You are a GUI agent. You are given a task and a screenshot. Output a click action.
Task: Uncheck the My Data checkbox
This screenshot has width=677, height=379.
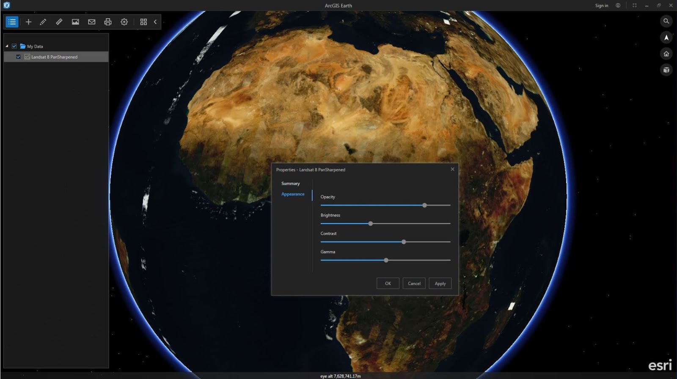coord(14,46)
